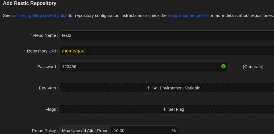
Task: Click the plus icon on Set Environment Variable
Action: click(149, 88)
